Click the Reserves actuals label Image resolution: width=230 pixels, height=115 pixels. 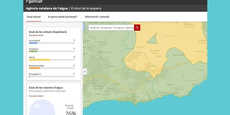[x=69, y=107]
